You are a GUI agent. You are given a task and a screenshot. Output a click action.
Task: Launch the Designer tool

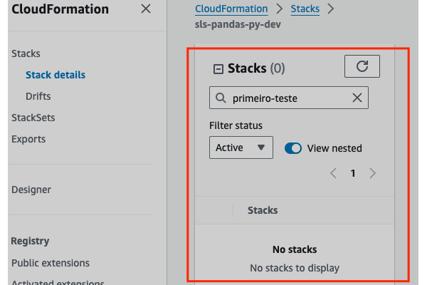click(x=31, y=190)
